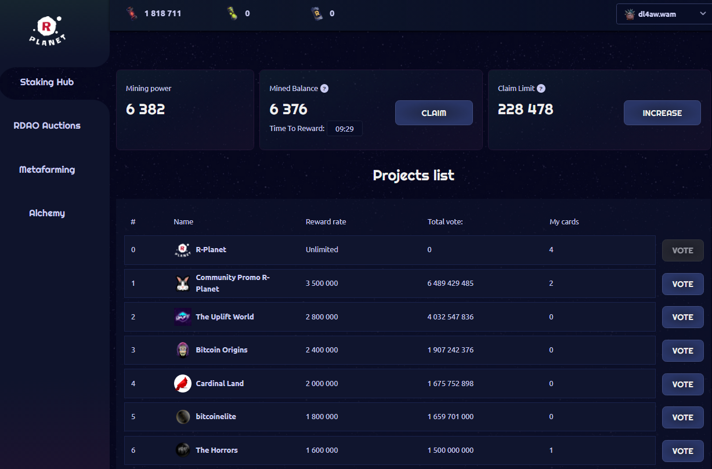Click Mining power value 6 382
The width and height of the screenshot is (712, 469).
coord(146,109)
